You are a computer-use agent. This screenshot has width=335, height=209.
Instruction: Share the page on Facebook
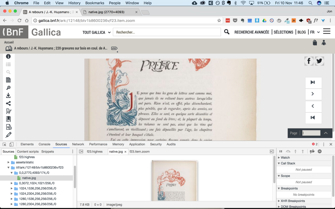pyautogui.click(x=309, y=61)
